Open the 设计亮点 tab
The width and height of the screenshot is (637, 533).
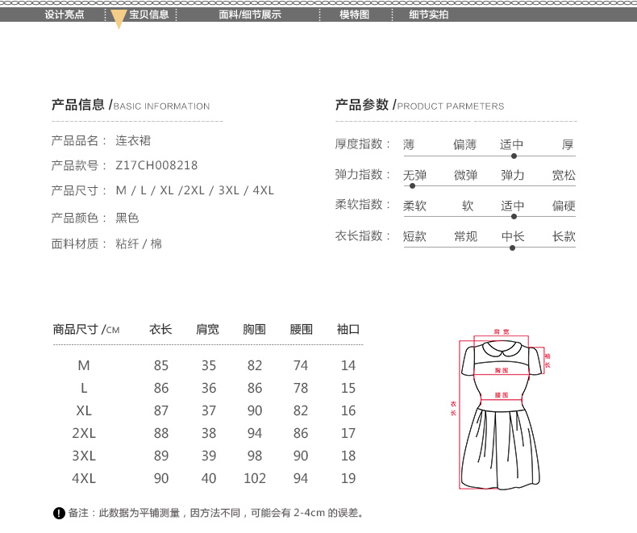(x=65, y=15)
